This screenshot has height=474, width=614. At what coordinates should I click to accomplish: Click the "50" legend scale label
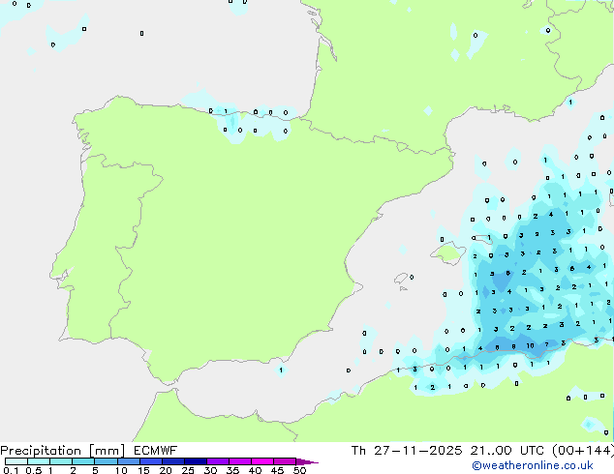point(300,470)
